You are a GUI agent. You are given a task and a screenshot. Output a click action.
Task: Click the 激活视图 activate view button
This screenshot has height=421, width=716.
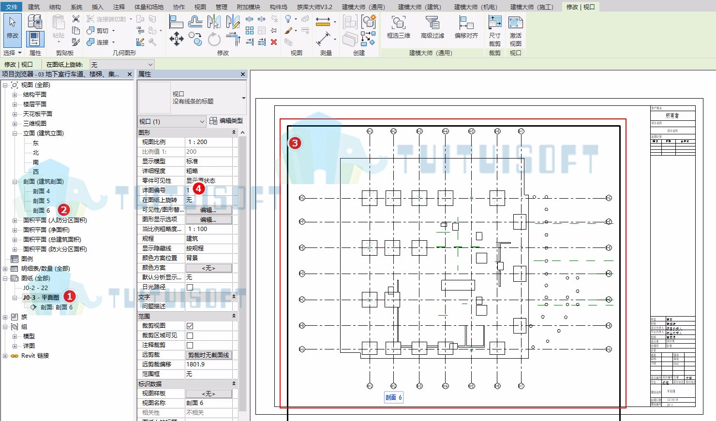(x=515, y=30)
